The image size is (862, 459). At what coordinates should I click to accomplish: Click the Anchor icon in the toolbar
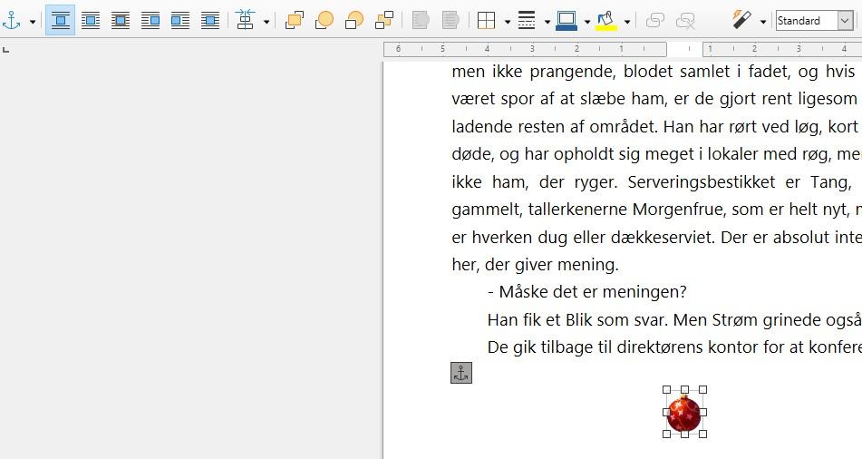(x=12, y=20)
